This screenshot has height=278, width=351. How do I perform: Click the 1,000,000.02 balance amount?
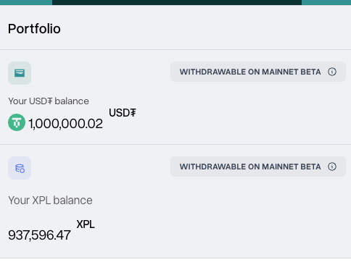point(65,124)
